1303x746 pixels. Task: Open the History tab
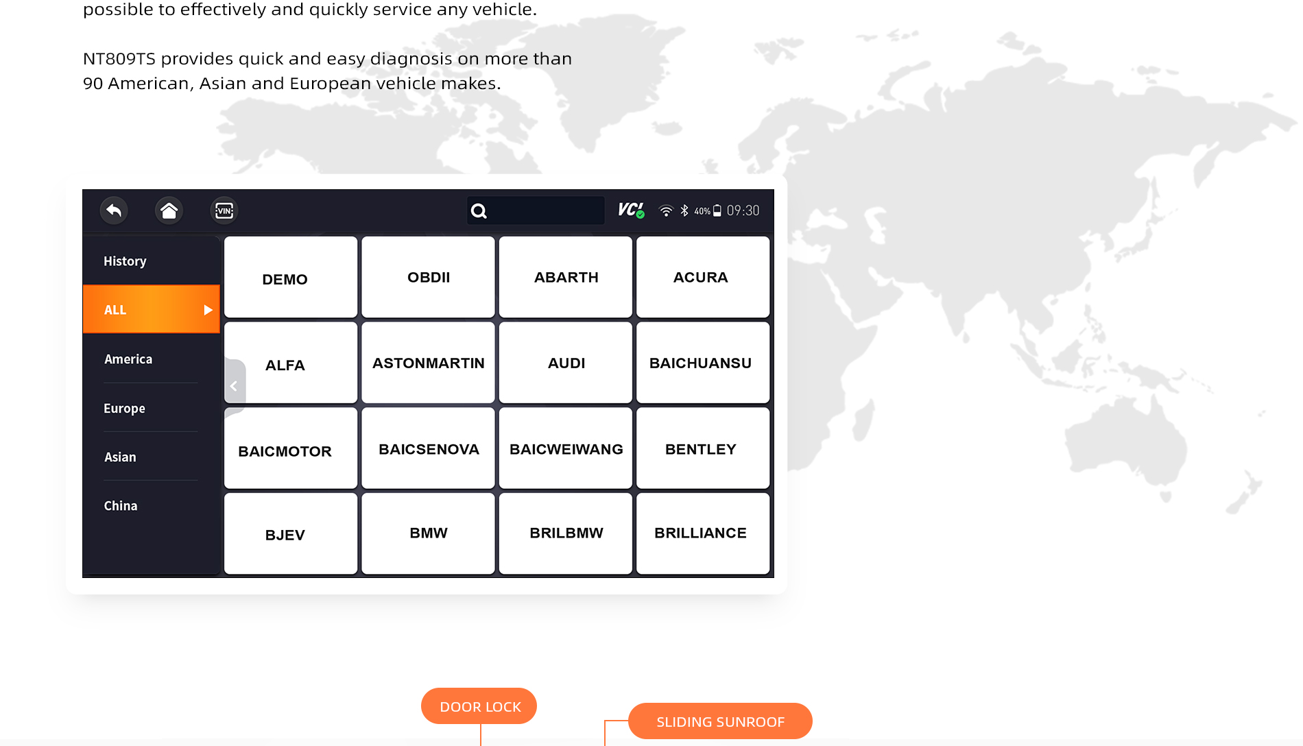pyautogui.click(x=125, y=261)
